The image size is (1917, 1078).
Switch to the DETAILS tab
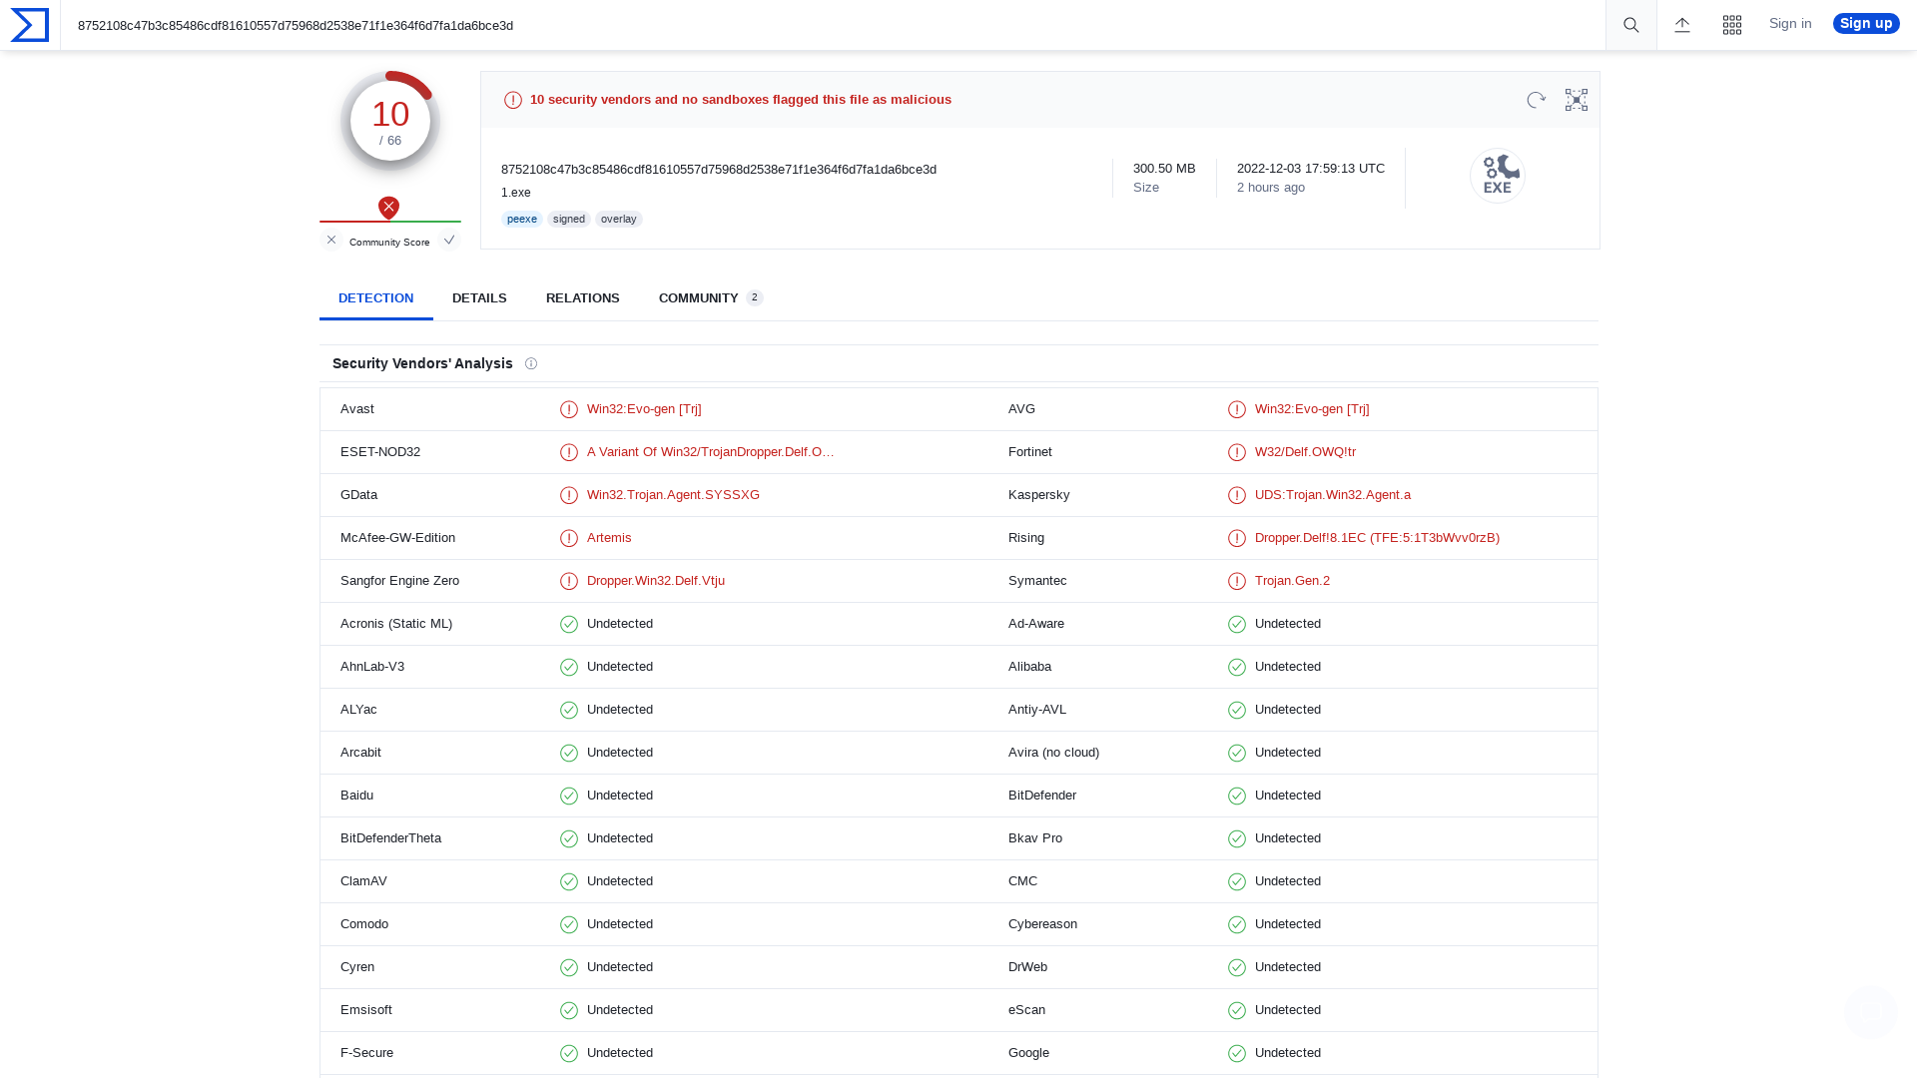pyautogui.click(x=479, y=297)
